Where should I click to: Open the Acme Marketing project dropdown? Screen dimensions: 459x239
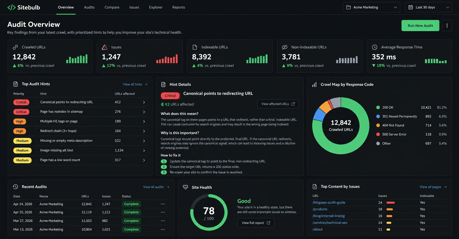point(372,7)
